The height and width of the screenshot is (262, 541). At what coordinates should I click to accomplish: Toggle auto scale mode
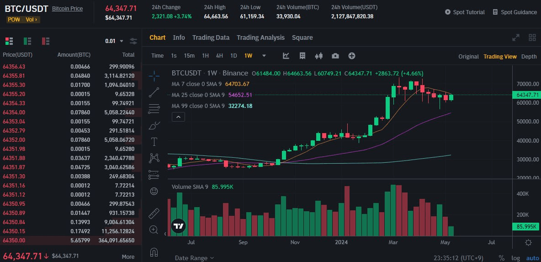pyautogui.click(x=532, y=258)
